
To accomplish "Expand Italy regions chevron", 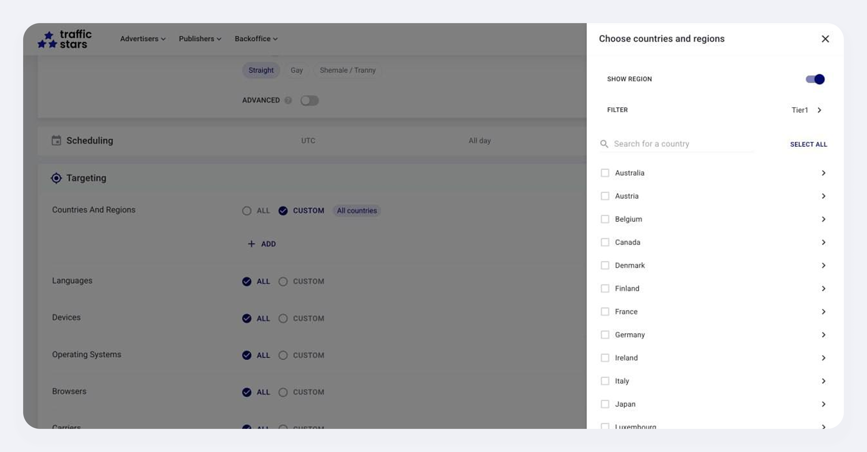I will (x=823, y=381).
